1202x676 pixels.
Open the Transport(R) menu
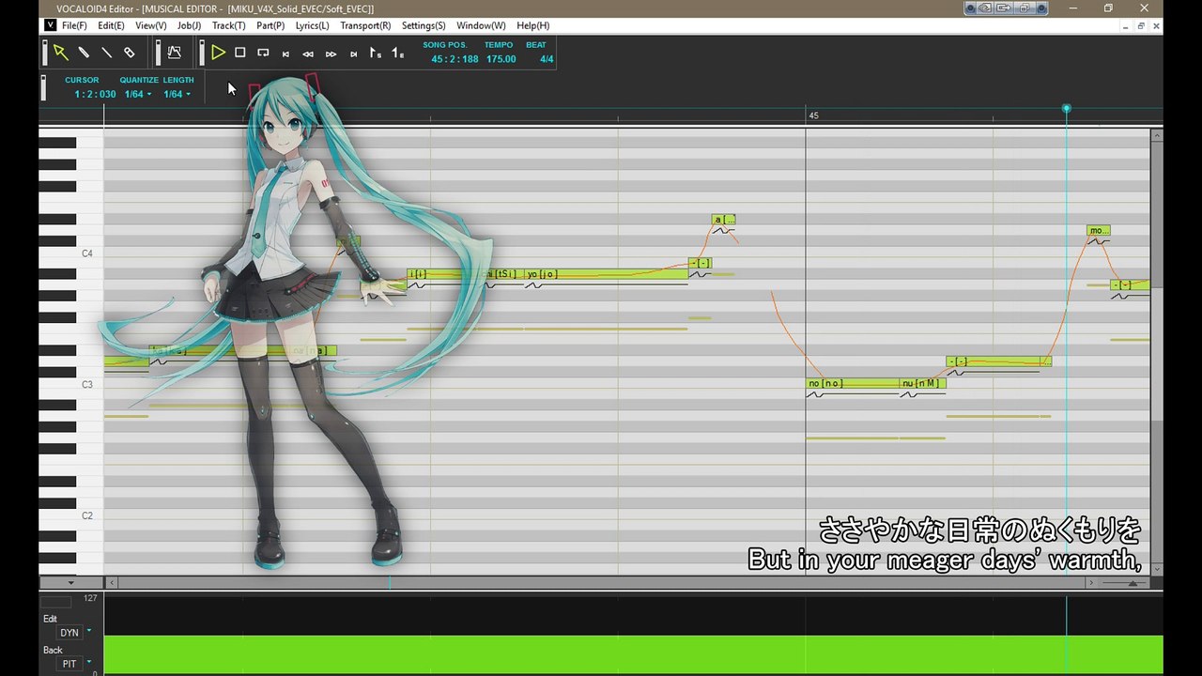tap(365, 25)
